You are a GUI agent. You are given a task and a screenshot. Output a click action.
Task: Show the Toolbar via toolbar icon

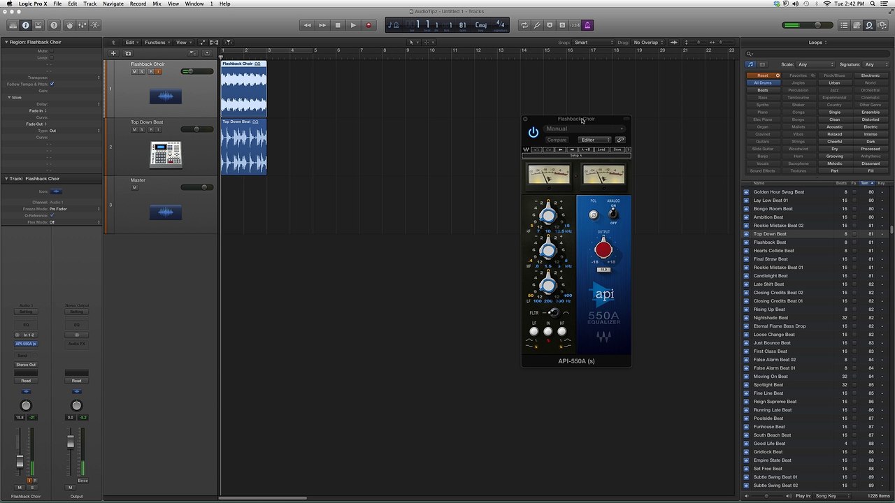pyautogui.click(x=38, y=25)
